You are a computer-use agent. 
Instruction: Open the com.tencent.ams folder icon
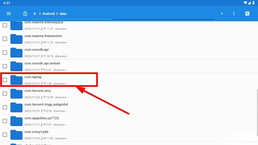tap(16, 94)
